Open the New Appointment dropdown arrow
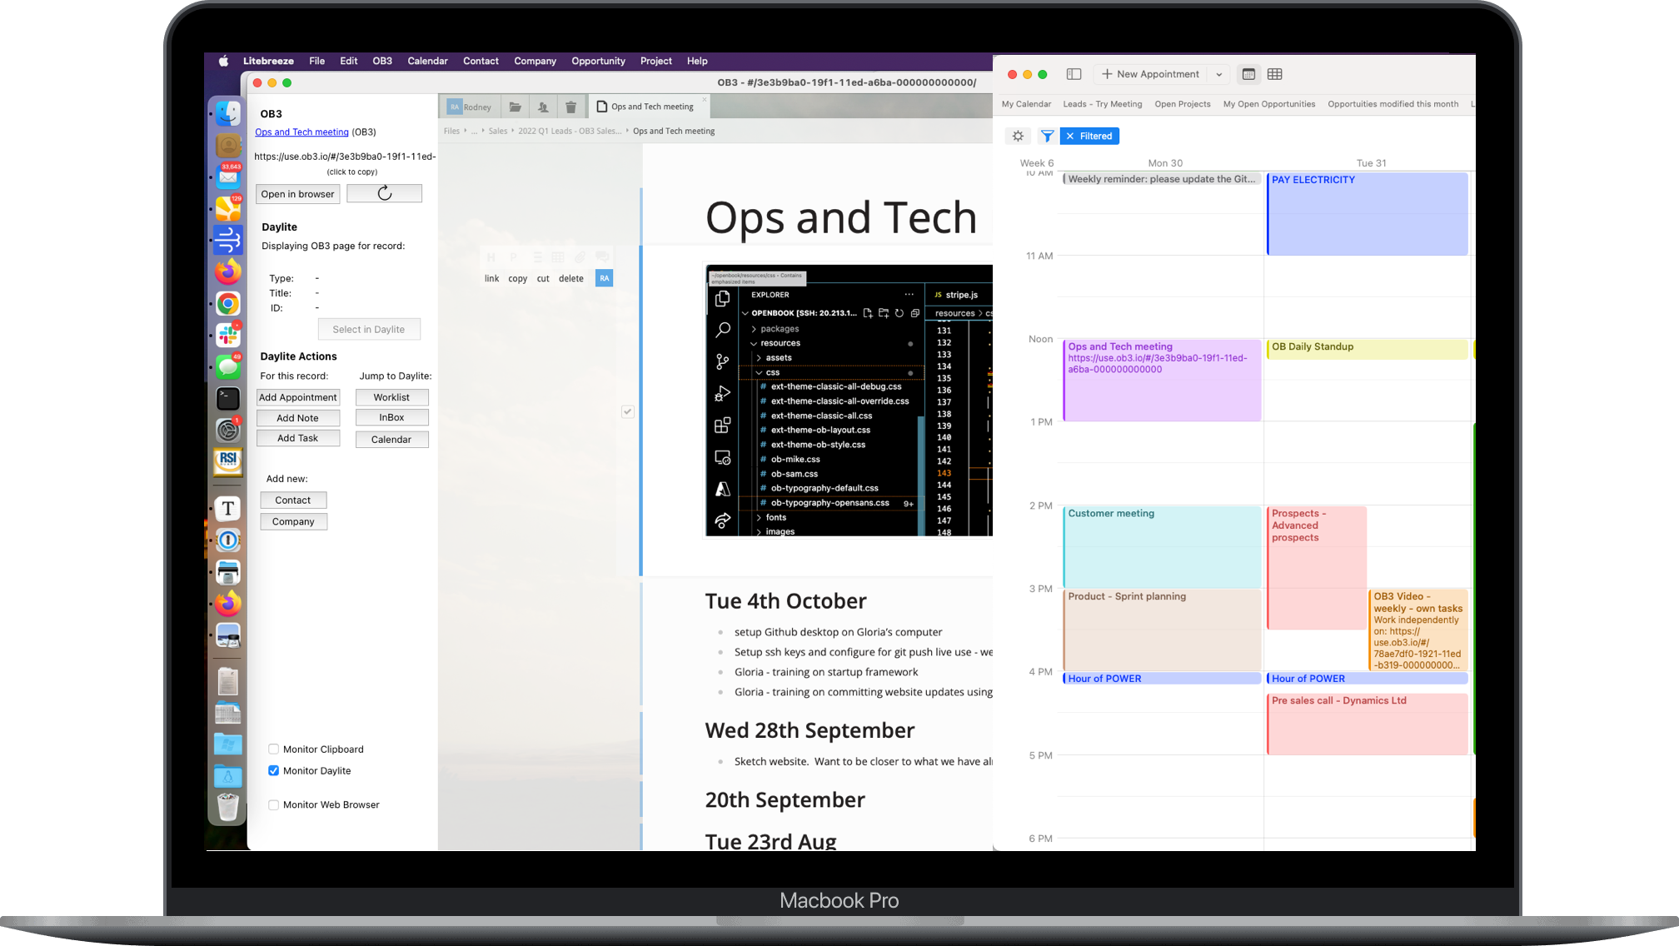The image size is (1679, 946). click(1218, 74)
